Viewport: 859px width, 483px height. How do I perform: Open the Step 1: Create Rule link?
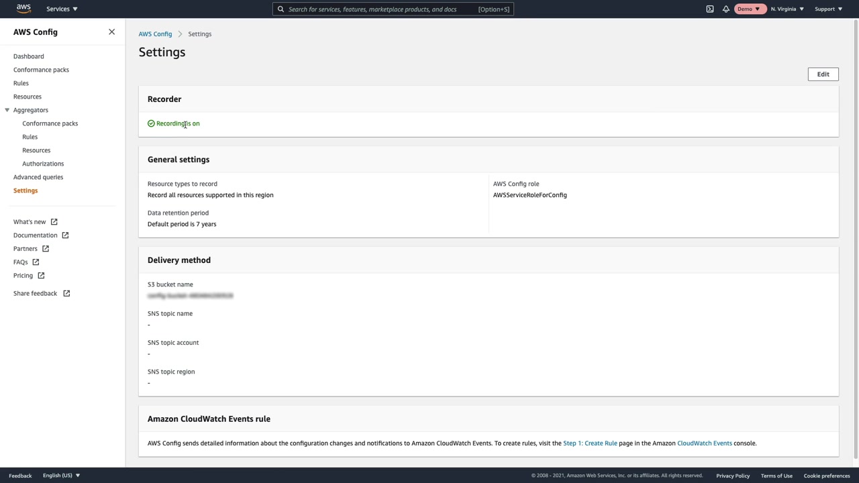[x=590, y=443]
